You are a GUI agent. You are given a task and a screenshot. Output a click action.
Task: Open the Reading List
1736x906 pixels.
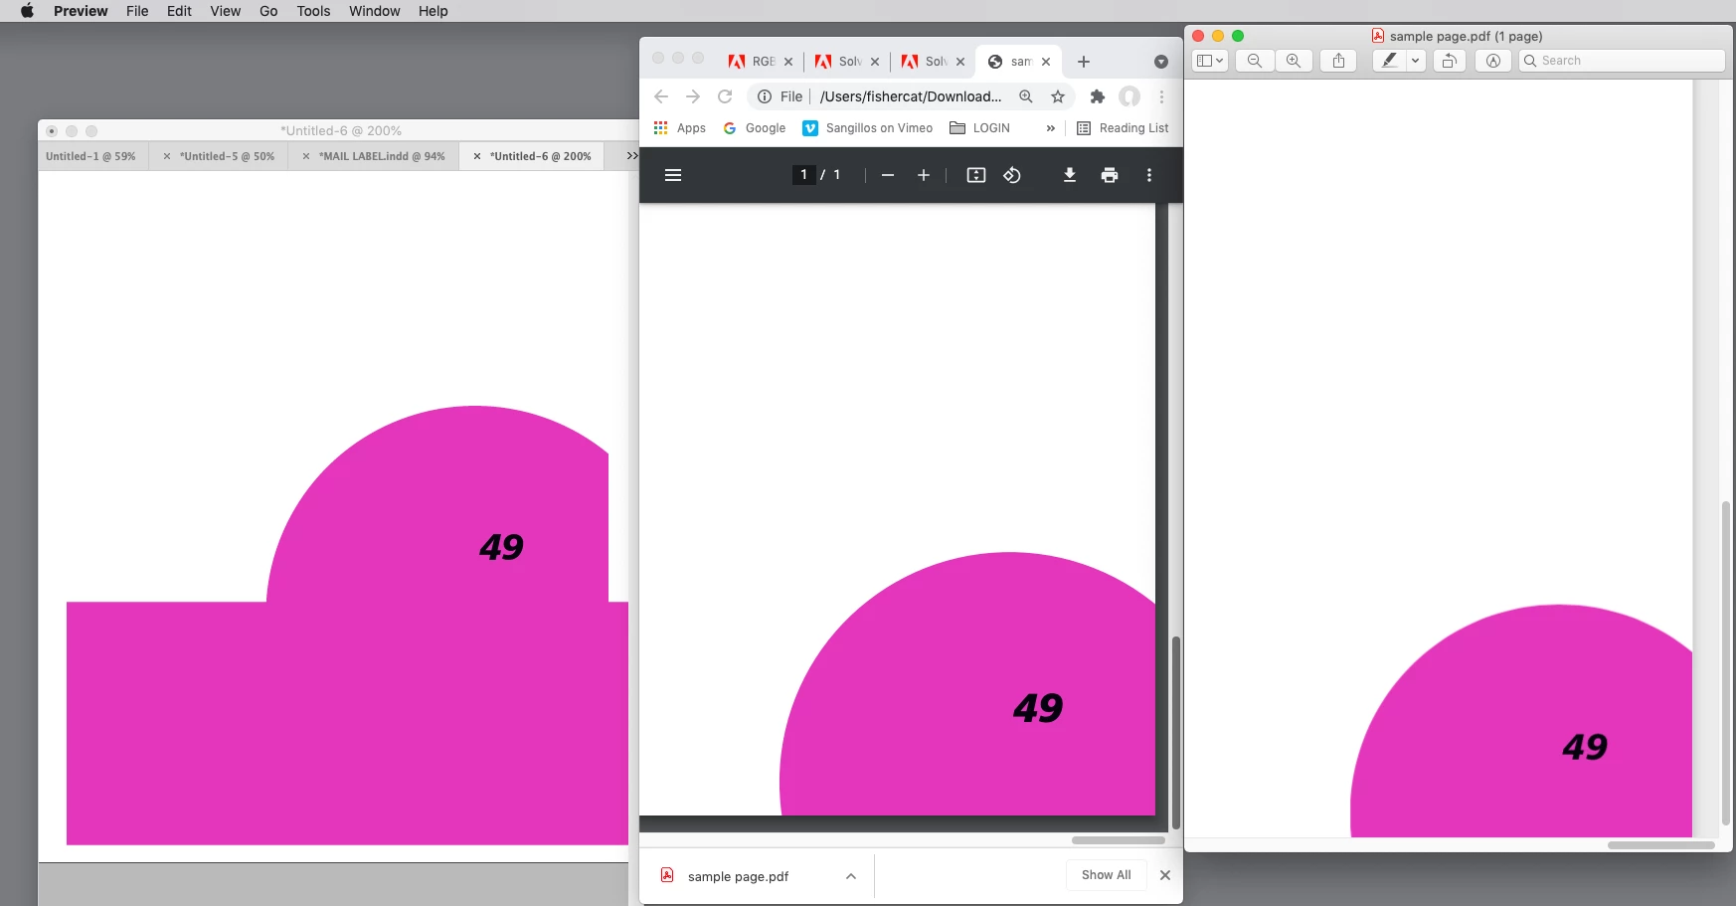tap(1123, 128)
